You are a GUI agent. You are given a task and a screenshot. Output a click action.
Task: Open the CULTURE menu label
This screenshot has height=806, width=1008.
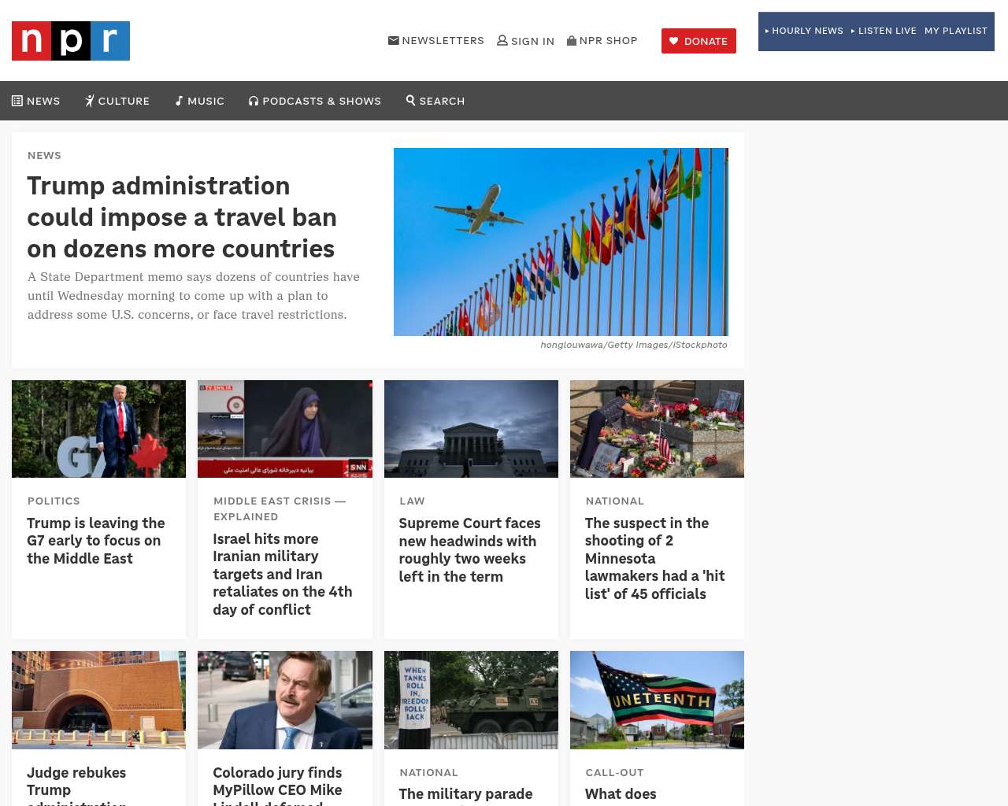(124, 101)
